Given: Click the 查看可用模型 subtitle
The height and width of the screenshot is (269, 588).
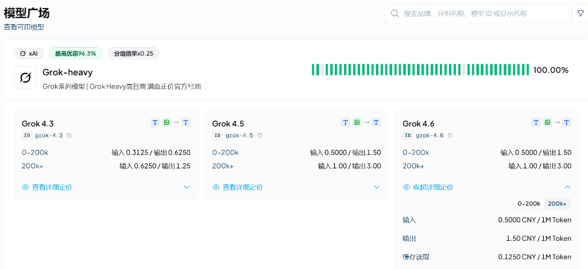Looking at the screenshot, I should pos(24,27).
